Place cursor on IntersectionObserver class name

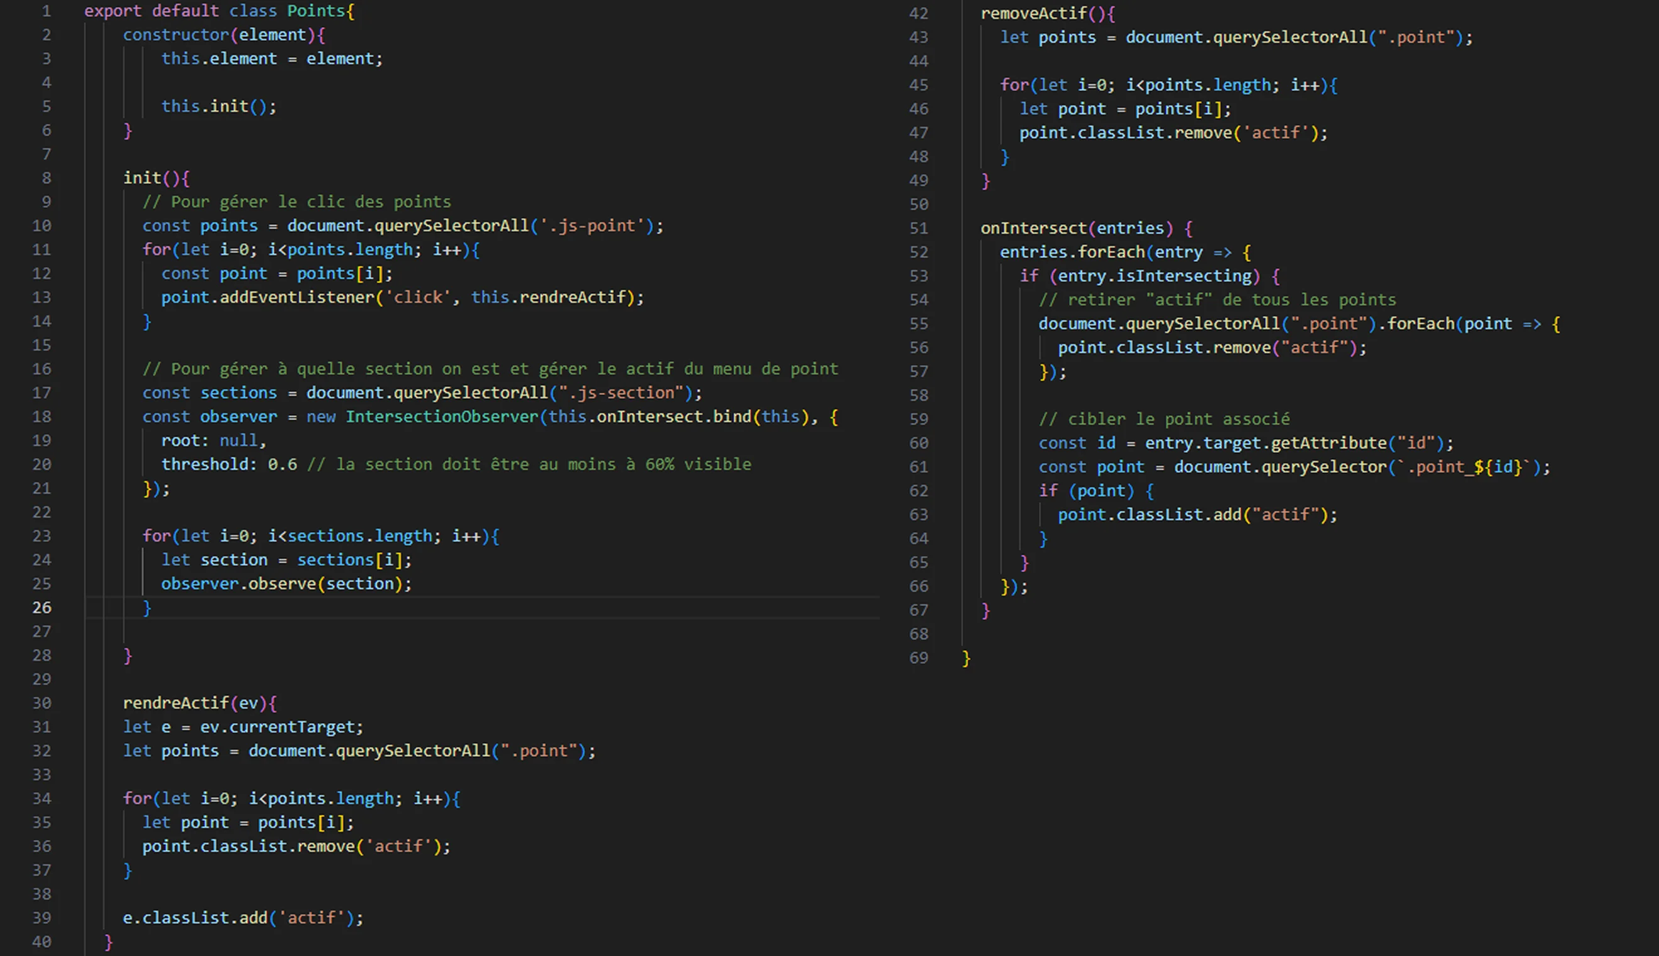click(x=441, y=416)
